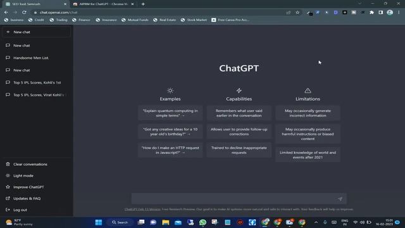Open the Chrome profile avatar
405x228 pixels.
(390, 13)
